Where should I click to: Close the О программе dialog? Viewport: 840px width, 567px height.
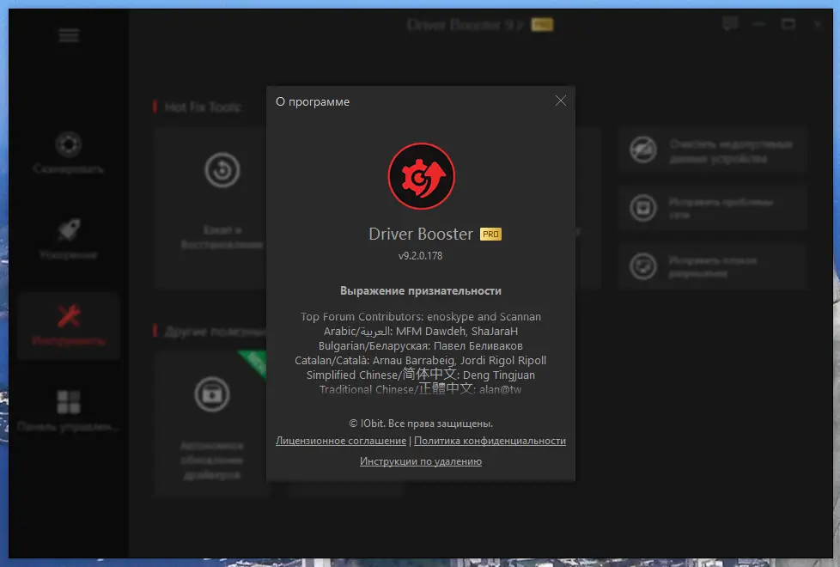(x=561, y=101)
